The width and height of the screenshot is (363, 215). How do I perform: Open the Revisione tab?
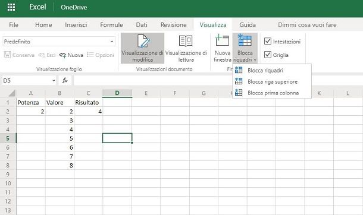pyautogui.click(x=173, y=25)
